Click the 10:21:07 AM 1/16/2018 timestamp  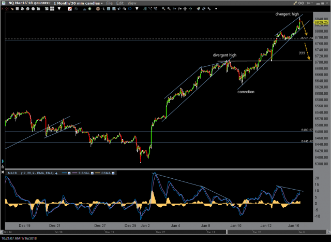click(19, 238)
